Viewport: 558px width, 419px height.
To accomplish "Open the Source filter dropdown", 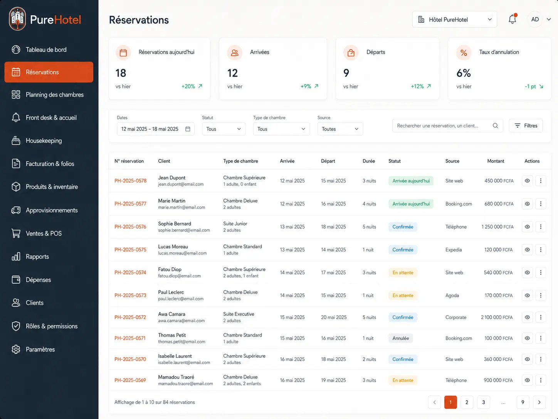I will click(x=340, y=129).
